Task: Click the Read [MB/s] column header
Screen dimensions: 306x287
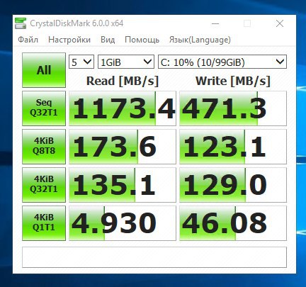Action: pos(123,81)
